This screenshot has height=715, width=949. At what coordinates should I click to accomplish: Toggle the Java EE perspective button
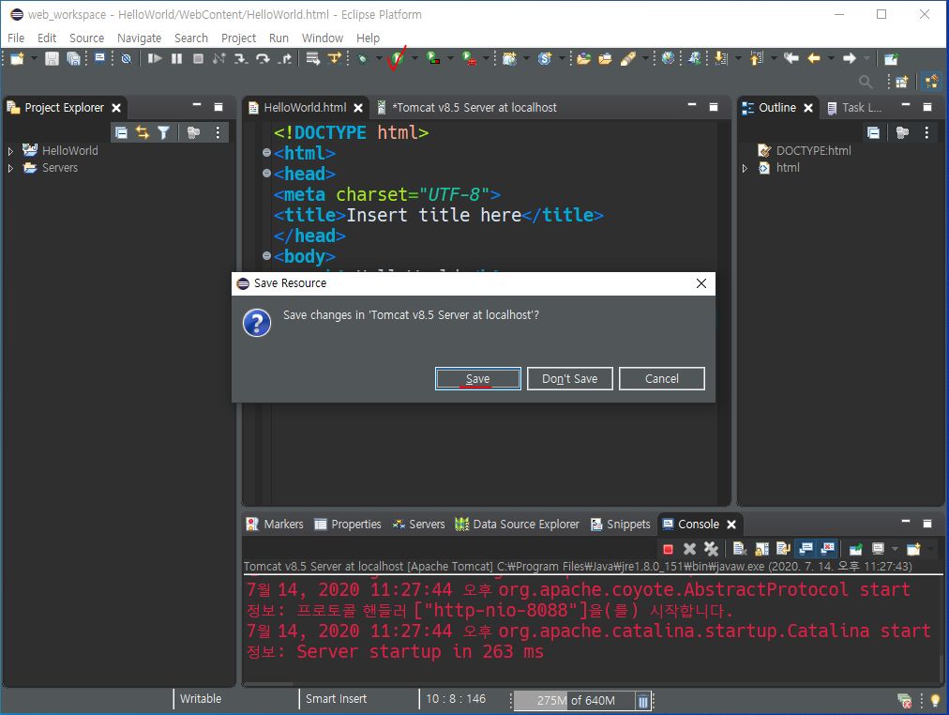[x=931, y=81]
